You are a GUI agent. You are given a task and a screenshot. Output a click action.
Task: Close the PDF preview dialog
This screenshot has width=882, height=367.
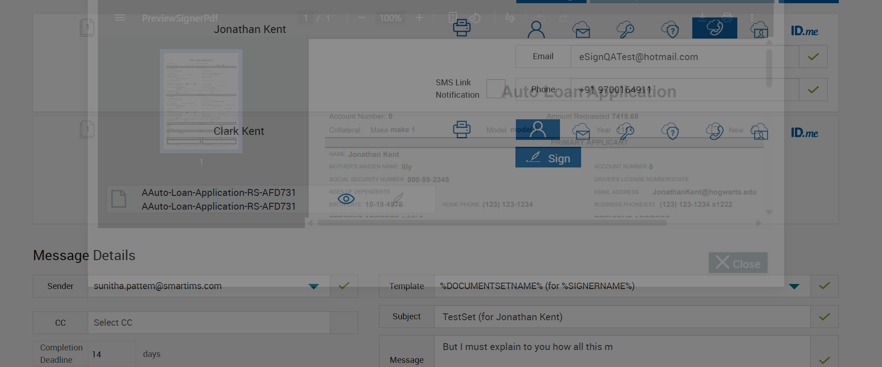click(x=738, y=263)
